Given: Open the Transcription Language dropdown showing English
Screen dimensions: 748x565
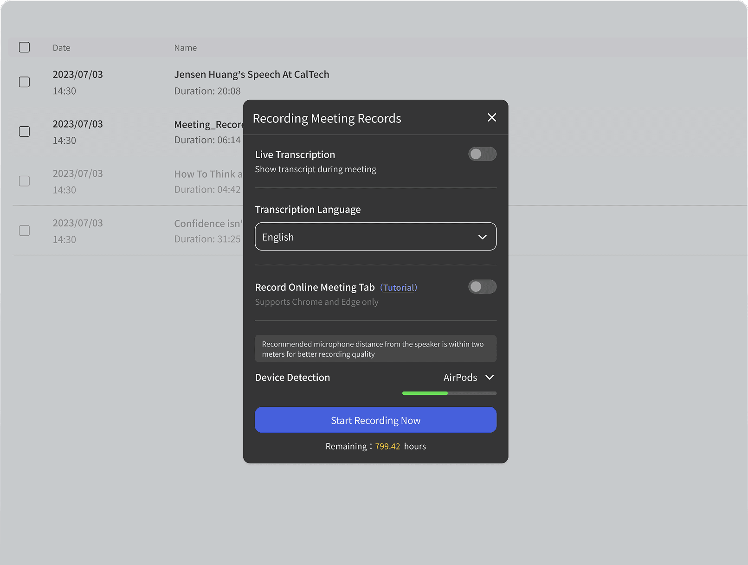Looking at the screenshot, I should click(375, 237).
